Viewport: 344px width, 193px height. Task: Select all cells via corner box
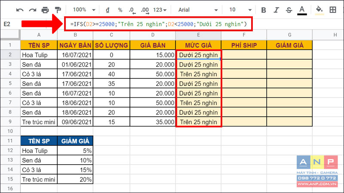click(x=10, y=35)
